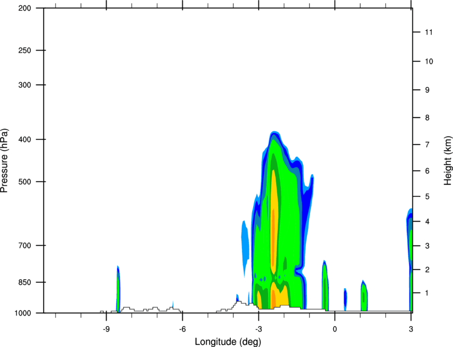Click the -3 longitude tick label
Screen dimensions: 453x347
pyautogui.click(x=258, y=329)
